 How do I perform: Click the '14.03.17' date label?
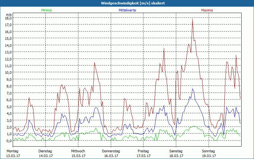(46, 156)
